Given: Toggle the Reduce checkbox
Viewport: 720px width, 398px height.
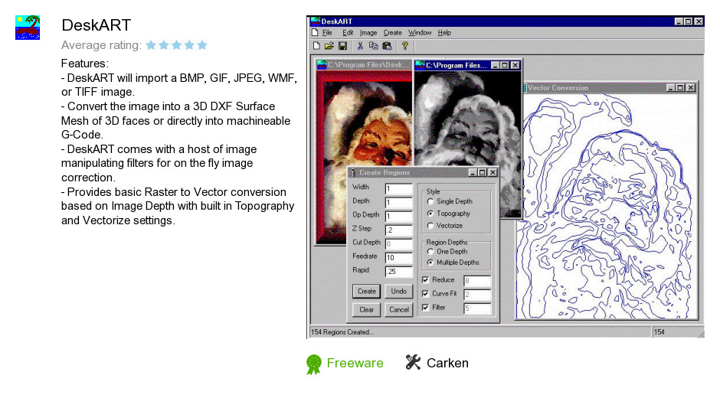Looking at the screenshot, I should [x=426, y=279].
